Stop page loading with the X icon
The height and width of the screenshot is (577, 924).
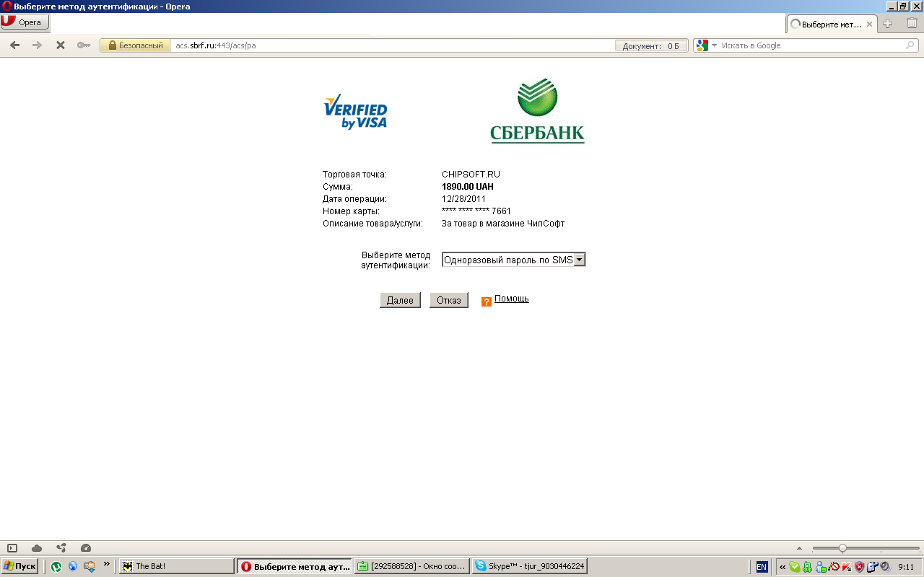point(61,45)
